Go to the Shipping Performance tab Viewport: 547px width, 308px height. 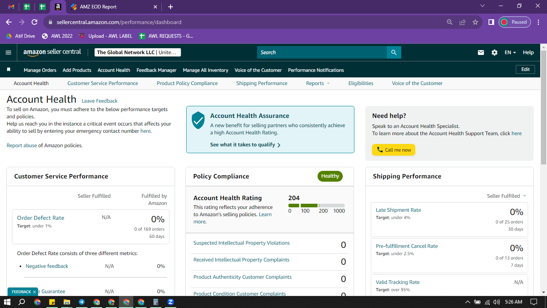click(x=262, y=83)
